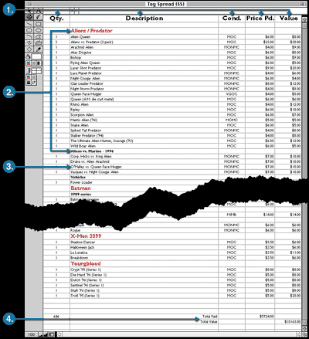The width and height of the screenshot is (309, 339).
Task: Select the paint brush tool
Action: pyautogui.click(x=38, y=17)
